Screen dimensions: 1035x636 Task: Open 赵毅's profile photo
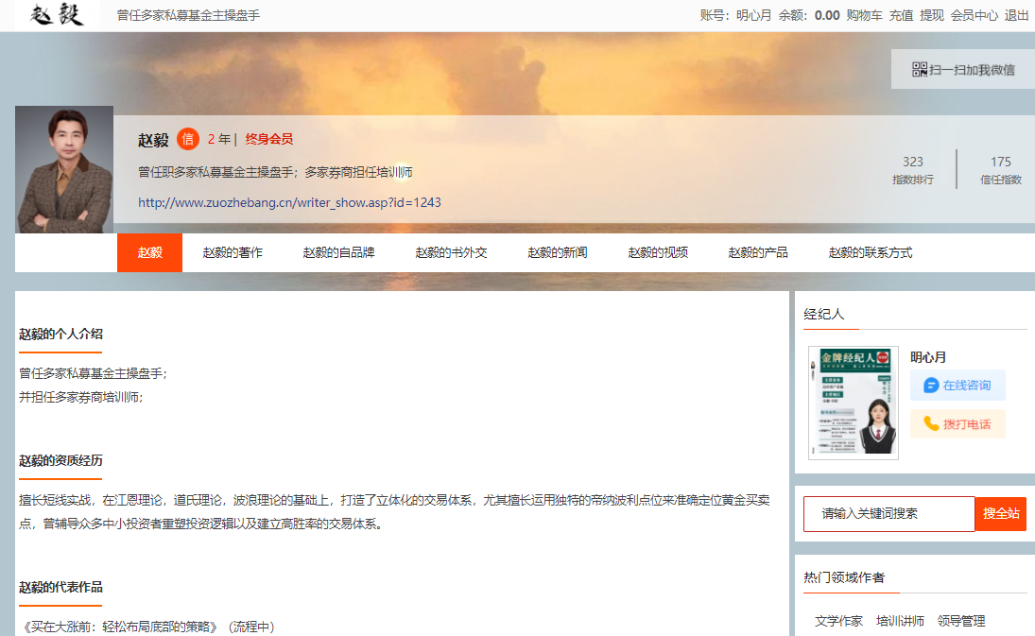point(64,170)
